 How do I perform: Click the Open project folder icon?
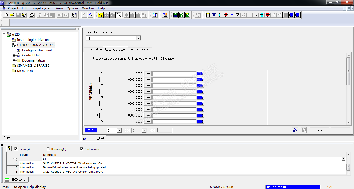point(12,15)
